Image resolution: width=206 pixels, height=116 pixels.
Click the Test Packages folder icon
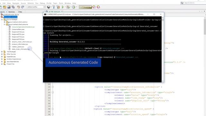click(x=5, y=52)
